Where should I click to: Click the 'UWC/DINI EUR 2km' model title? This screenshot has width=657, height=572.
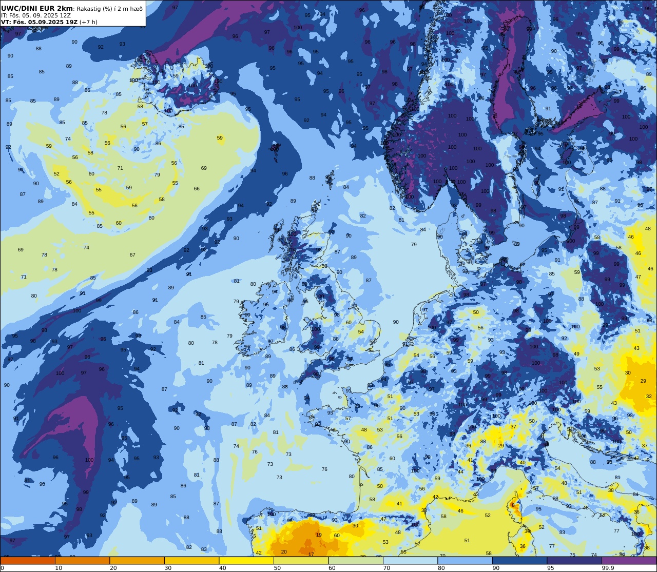coord(37,8)
